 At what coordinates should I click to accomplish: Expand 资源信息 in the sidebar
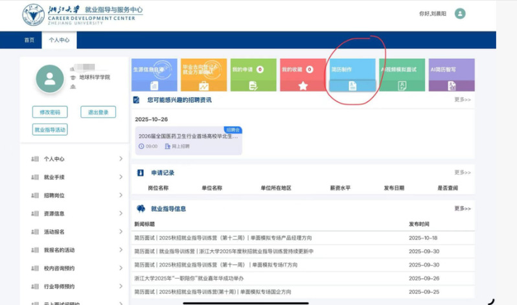click(x=76, y=214)
